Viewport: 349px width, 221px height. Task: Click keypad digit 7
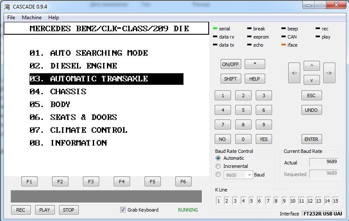pos(223,125)
